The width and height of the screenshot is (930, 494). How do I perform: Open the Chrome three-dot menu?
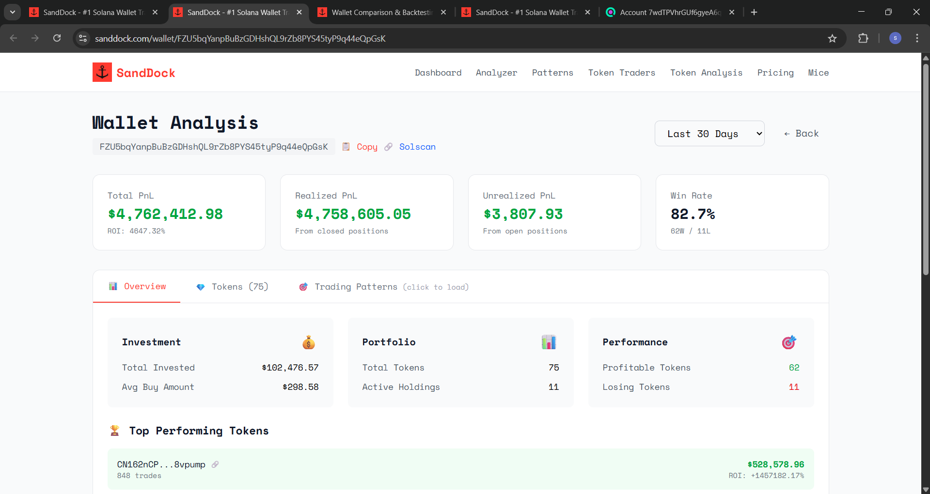point(917,38)
